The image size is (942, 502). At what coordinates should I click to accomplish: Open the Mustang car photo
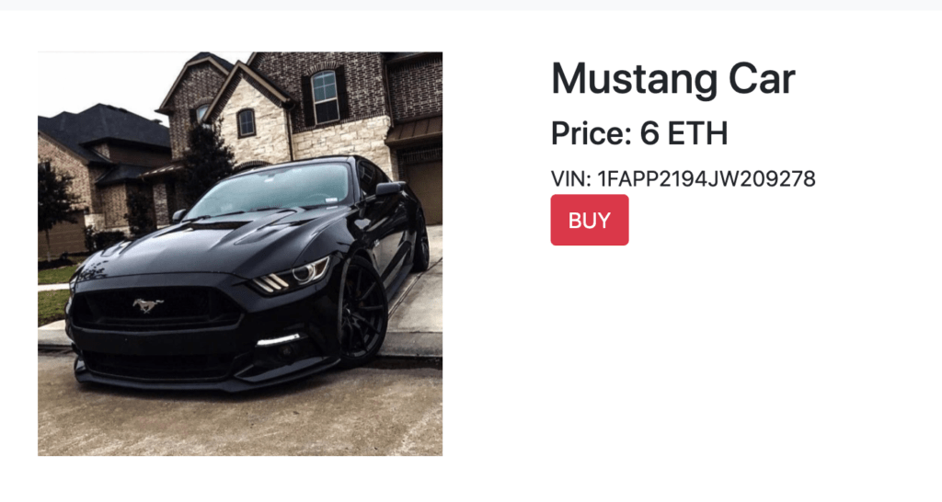(240, 254)
